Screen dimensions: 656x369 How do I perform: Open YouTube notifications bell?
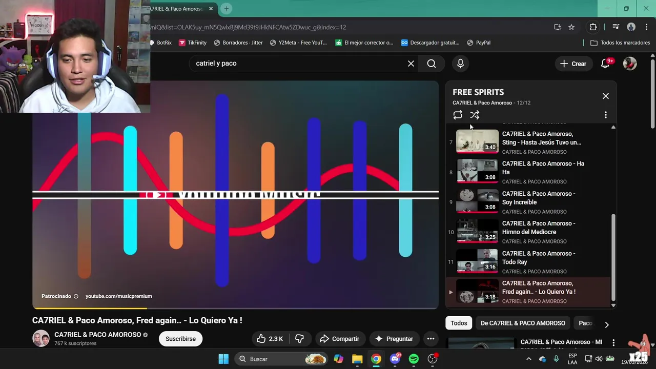[606, 64]
